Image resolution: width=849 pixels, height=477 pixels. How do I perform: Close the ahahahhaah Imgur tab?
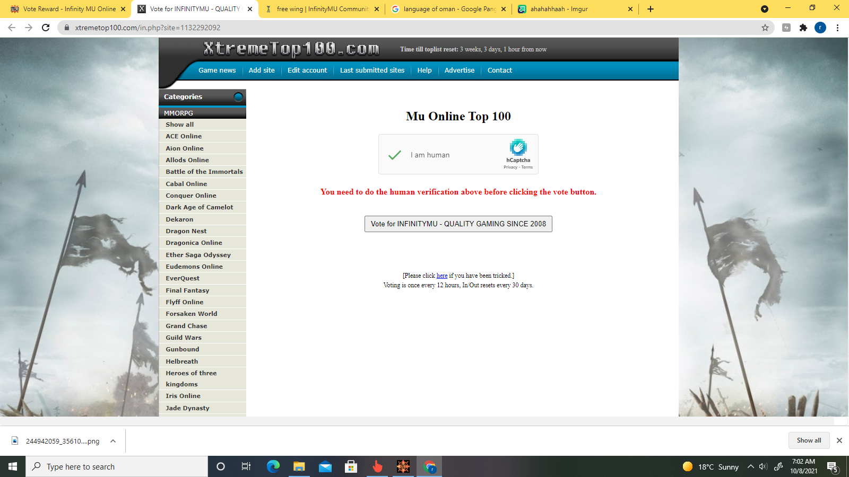pos(630,9)
